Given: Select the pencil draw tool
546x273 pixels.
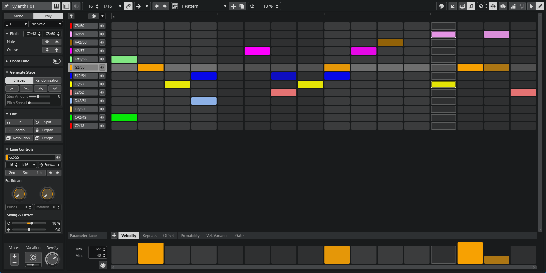Looking at the screenshot, I should pos(540,6).
